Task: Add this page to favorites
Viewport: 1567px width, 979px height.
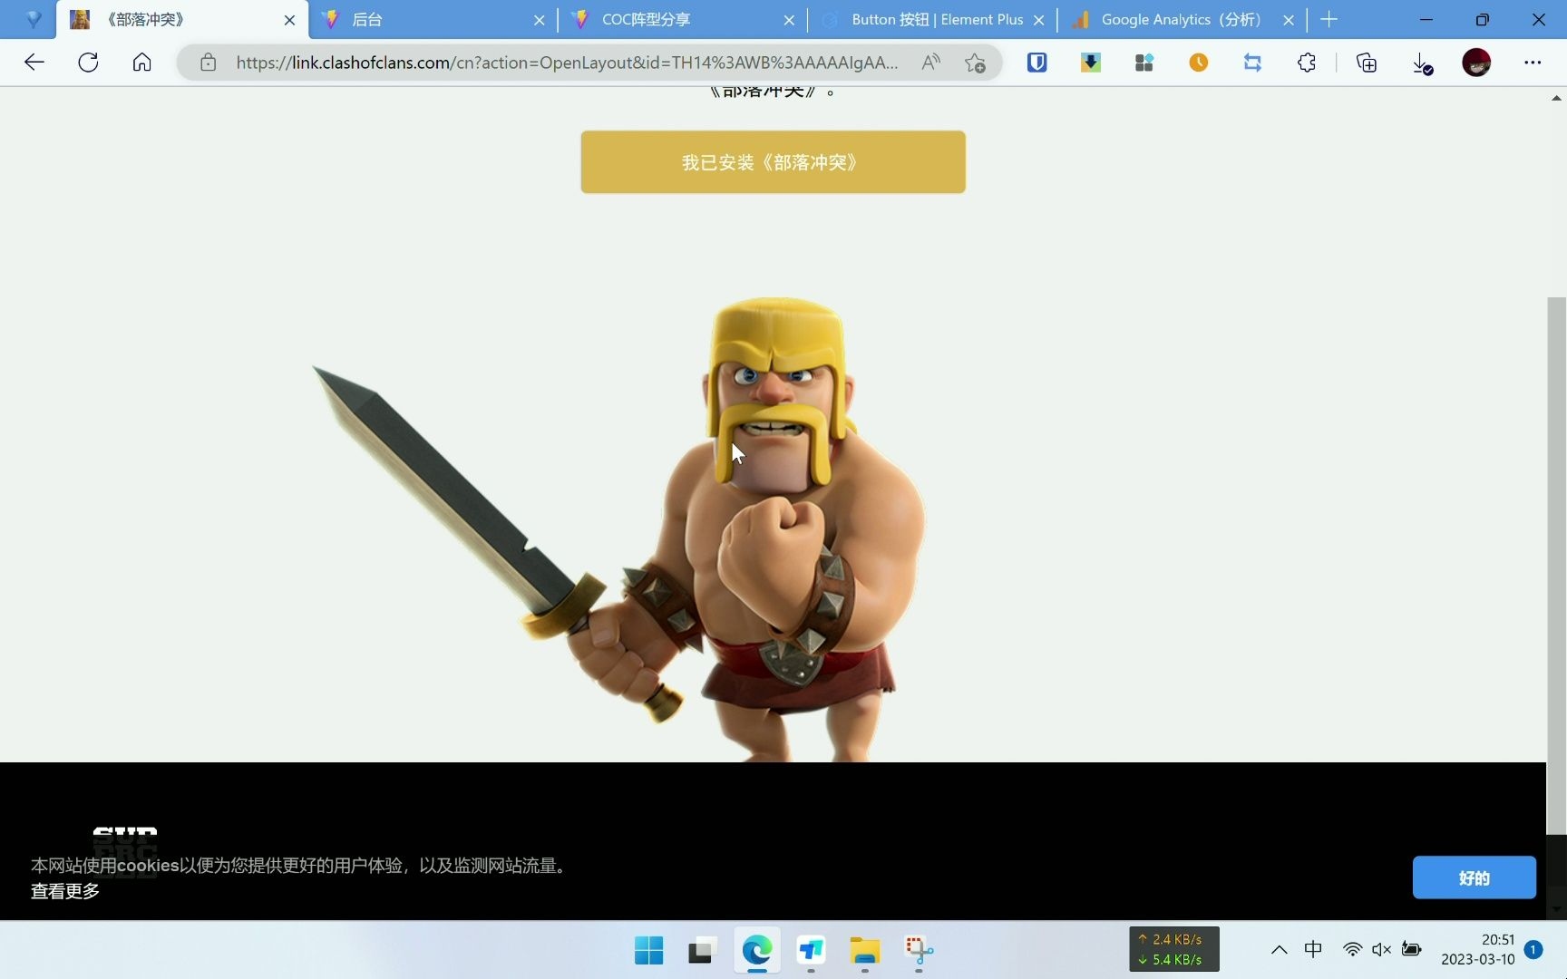Action: click(975, 63)
